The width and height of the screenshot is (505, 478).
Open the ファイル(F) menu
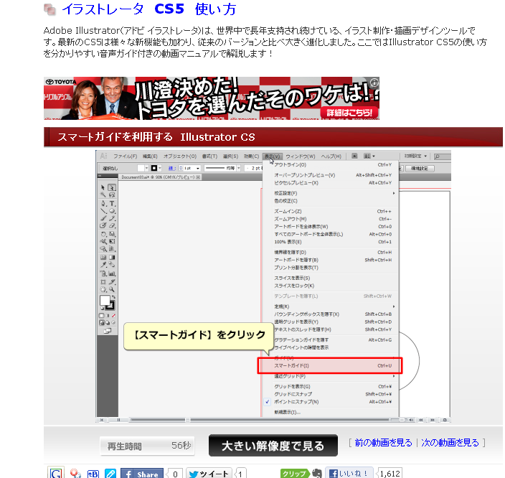click(x=126, y=156)
